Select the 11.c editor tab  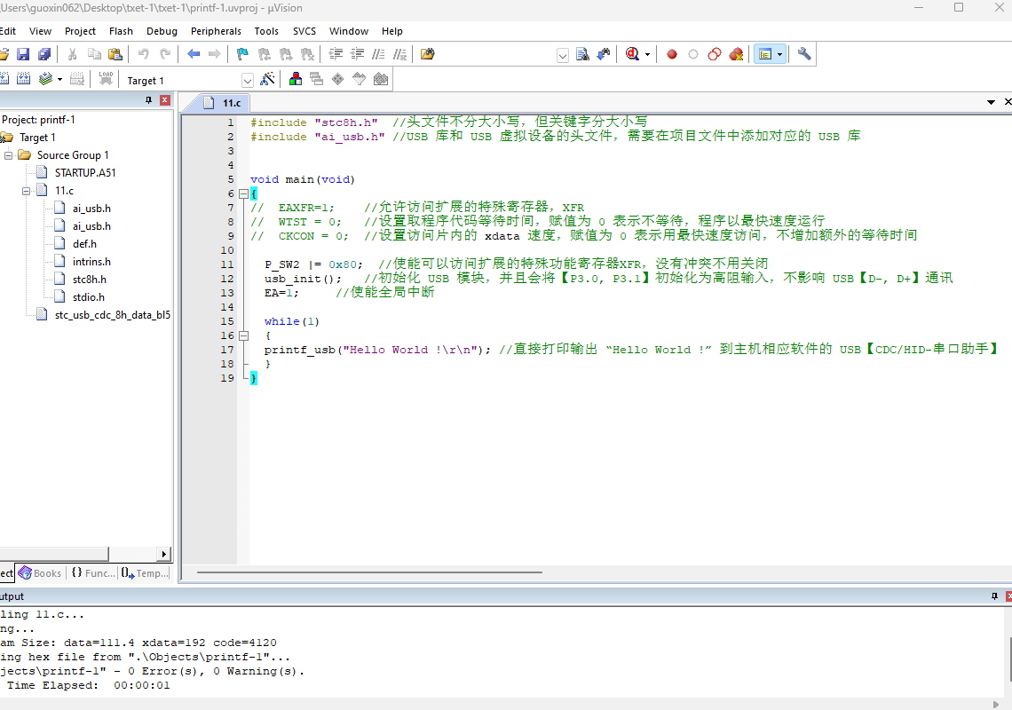click(224, 103)
